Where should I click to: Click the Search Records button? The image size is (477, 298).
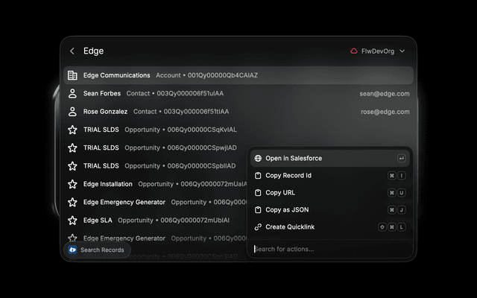coord(97,250)
